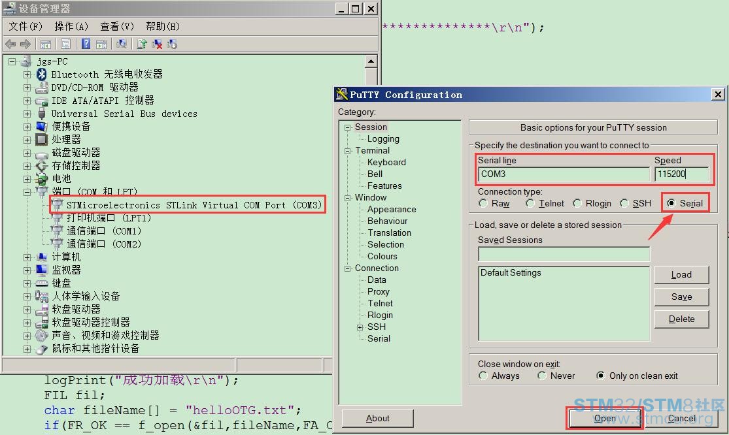Click the processor chip icon

click(42, 139)
